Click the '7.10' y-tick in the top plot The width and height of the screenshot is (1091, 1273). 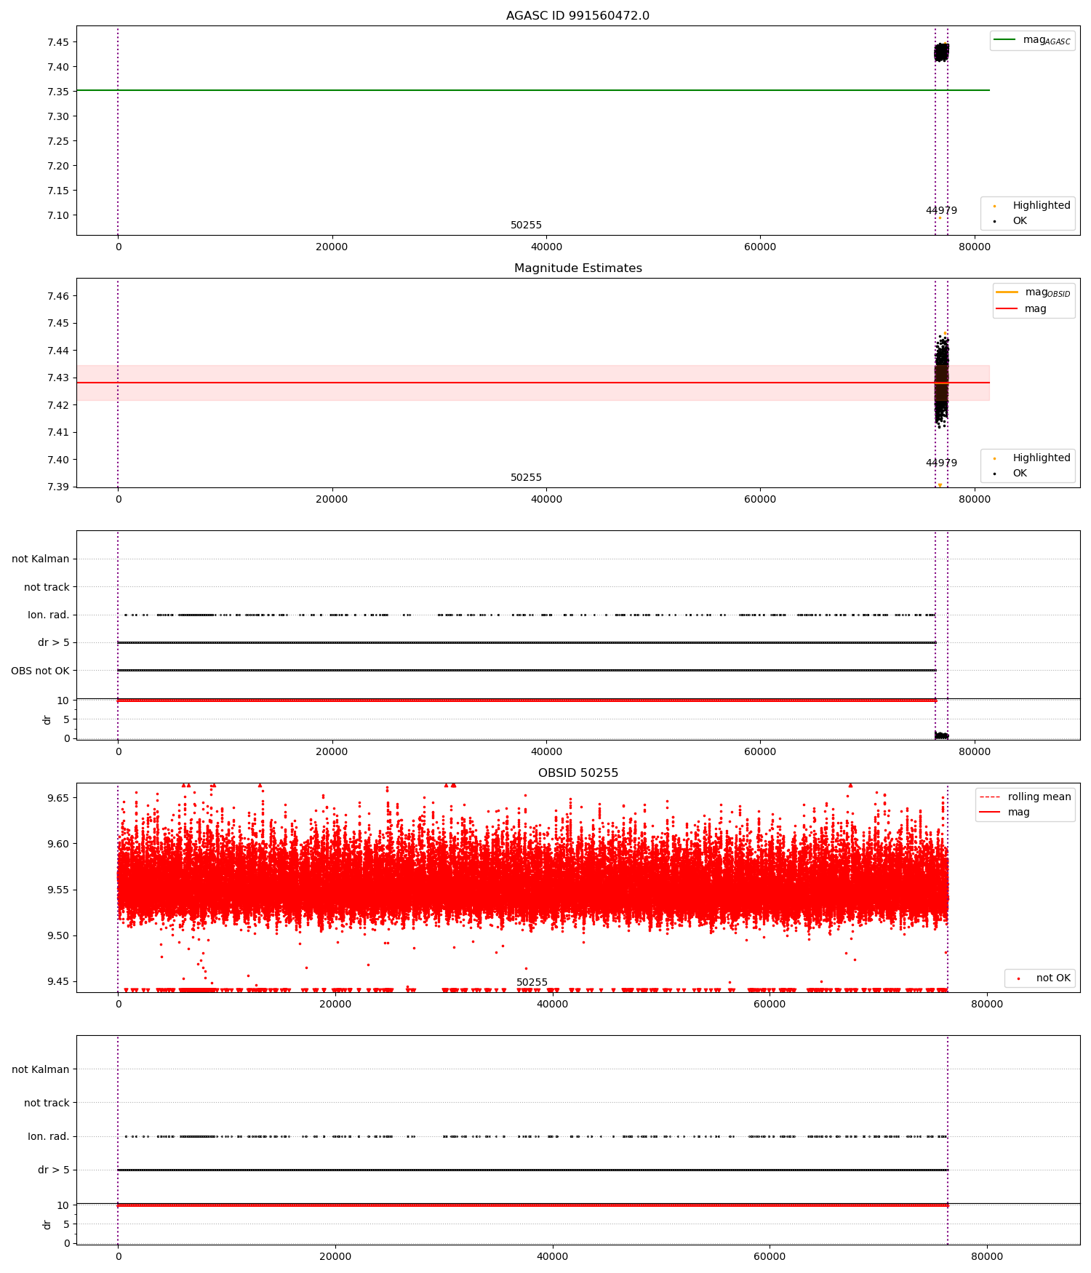coord(58,215)
